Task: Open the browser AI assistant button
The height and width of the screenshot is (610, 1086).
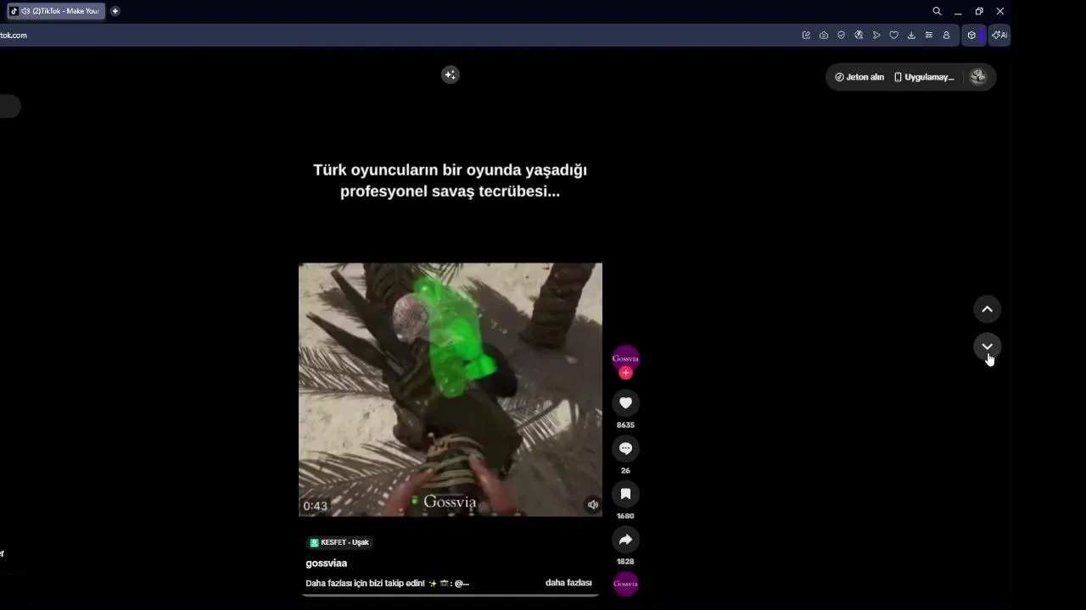Action: coord(999,35)
